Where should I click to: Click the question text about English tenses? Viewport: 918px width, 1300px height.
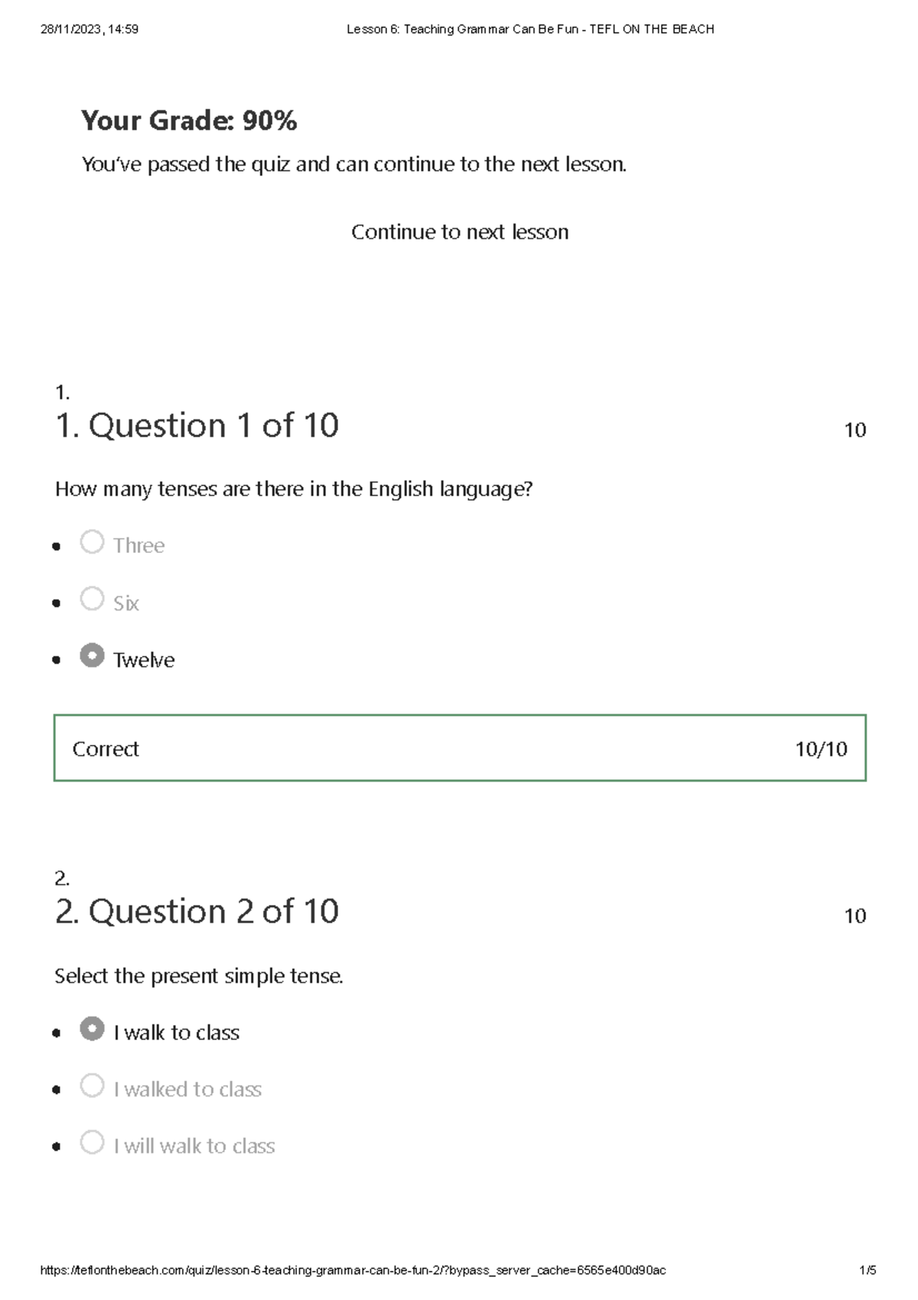point(294,488)
